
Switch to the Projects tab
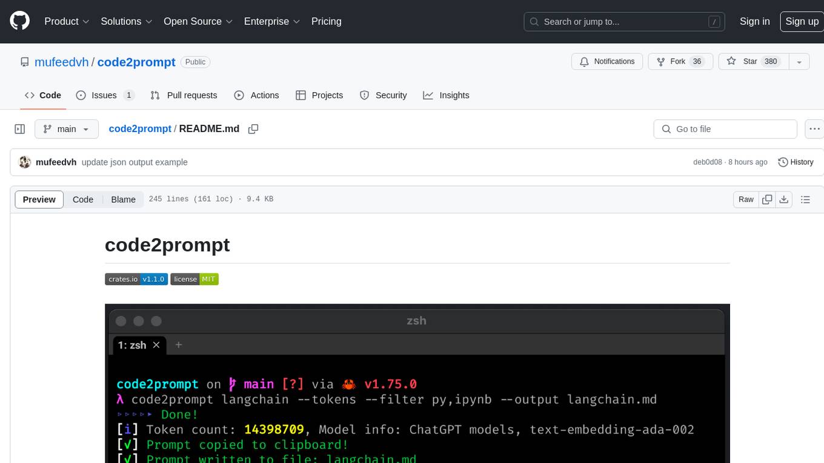319,95
